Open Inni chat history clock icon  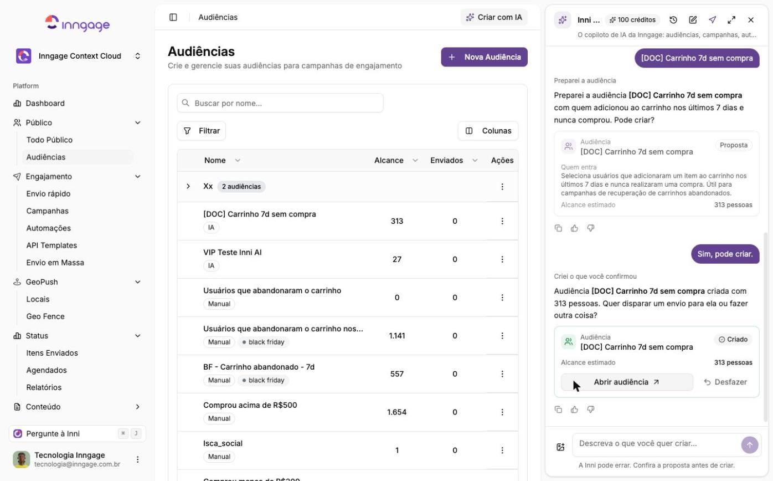tap(673, 20)
